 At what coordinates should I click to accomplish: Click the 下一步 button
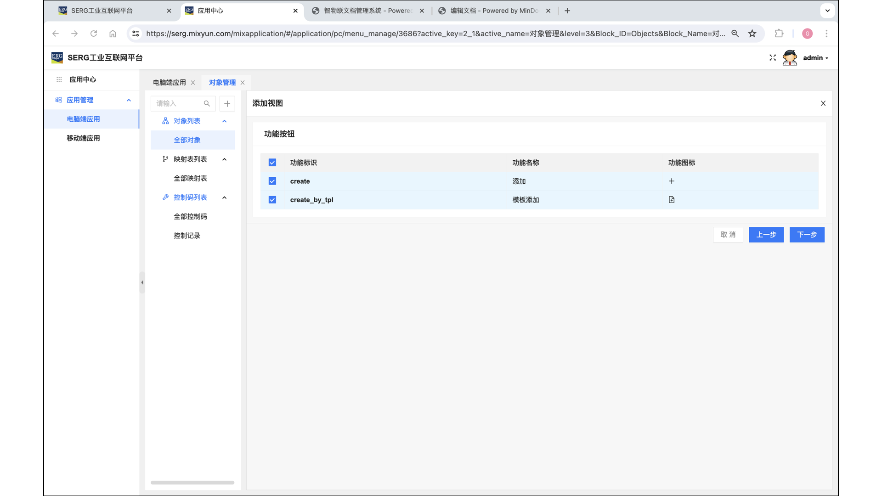[807, 235]
